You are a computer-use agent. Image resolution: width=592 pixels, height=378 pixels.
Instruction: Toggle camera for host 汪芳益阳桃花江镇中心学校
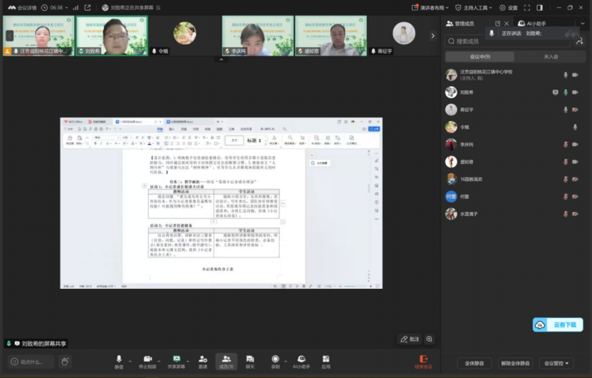(x=575, y=75)
